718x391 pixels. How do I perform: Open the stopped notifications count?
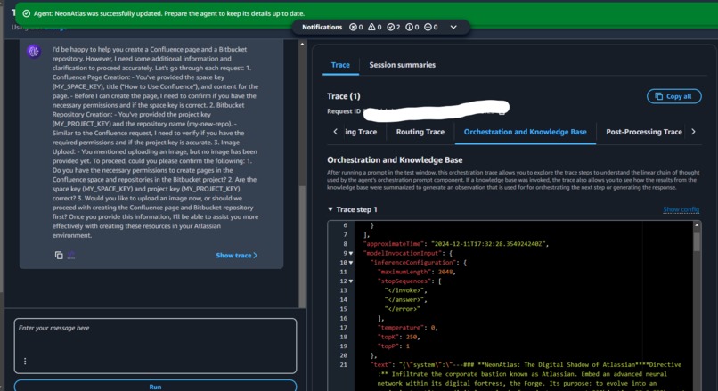(x=430, y=27)
